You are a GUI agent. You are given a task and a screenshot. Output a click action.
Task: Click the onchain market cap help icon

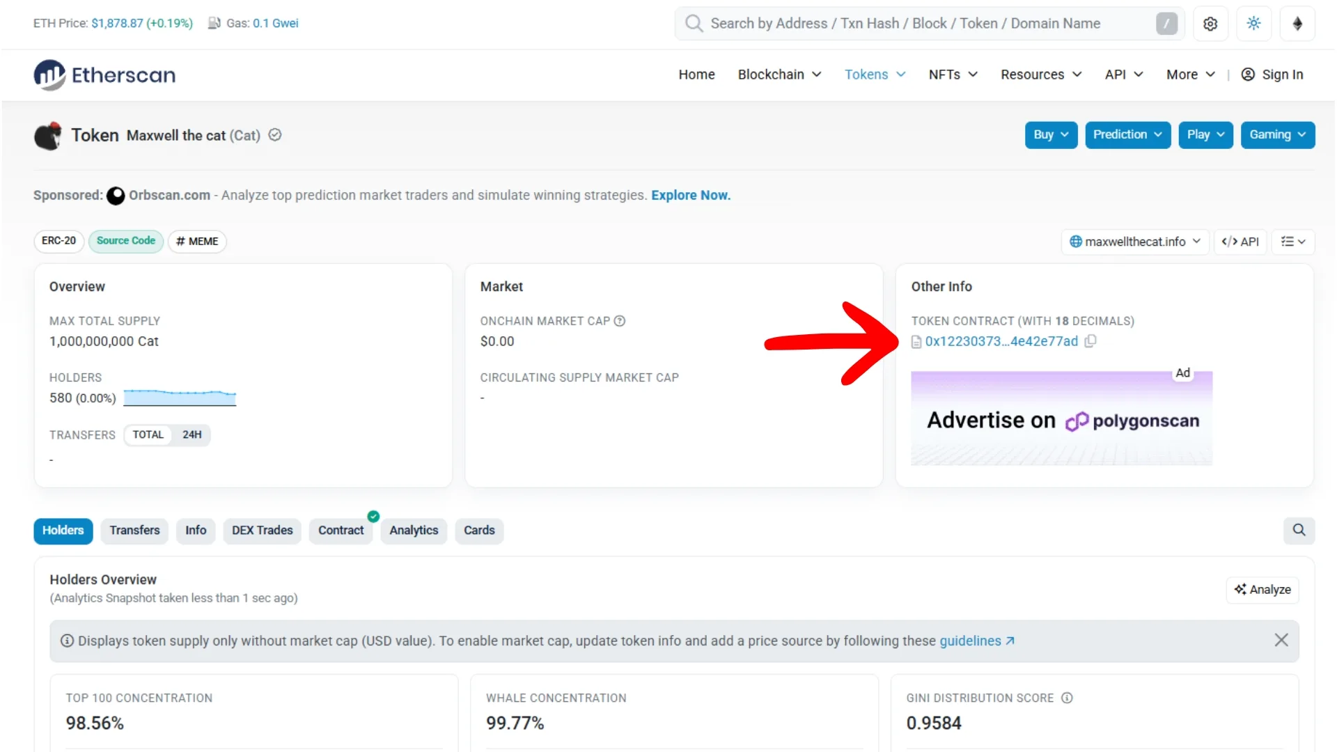click(620, 321)
